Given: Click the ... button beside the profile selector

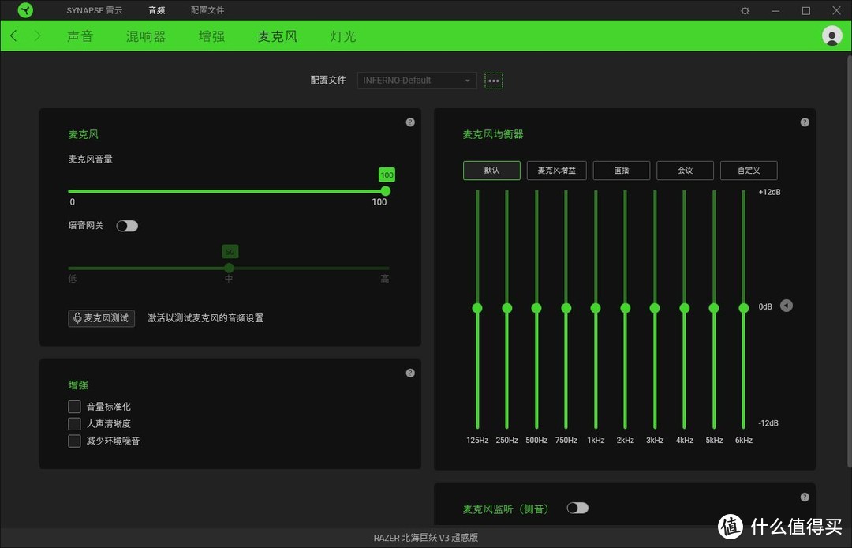Looking at the screenshot, I should 494,80.
